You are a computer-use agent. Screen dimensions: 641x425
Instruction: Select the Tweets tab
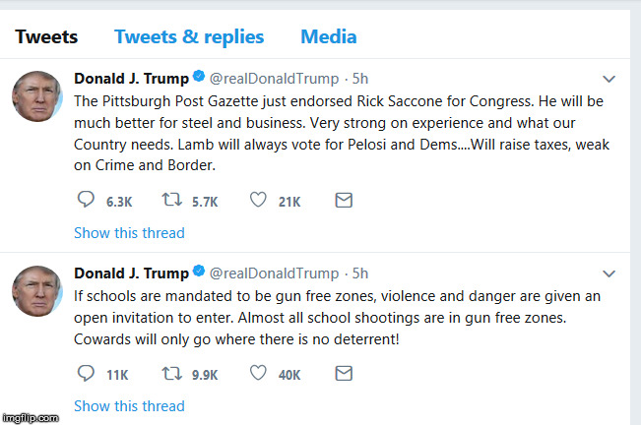point(46,37)
